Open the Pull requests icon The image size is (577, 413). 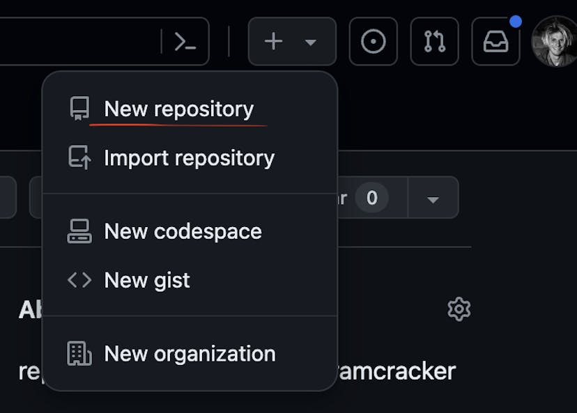[435, 42]
